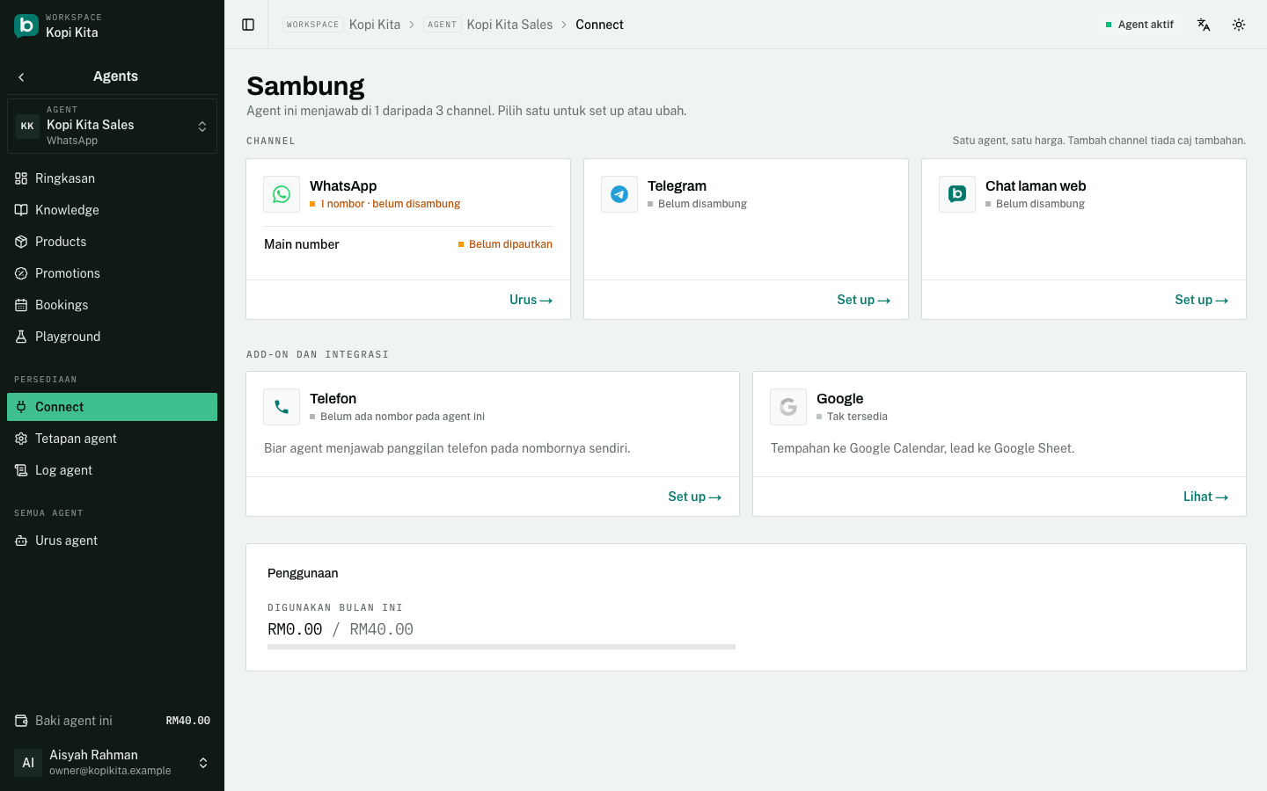Click the Connect breadcrumb

pyautogui.click(x=599, y=25)
